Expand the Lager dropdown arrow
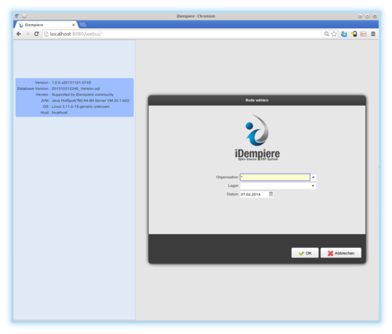 pyautogui.click(x=313, y=185)
